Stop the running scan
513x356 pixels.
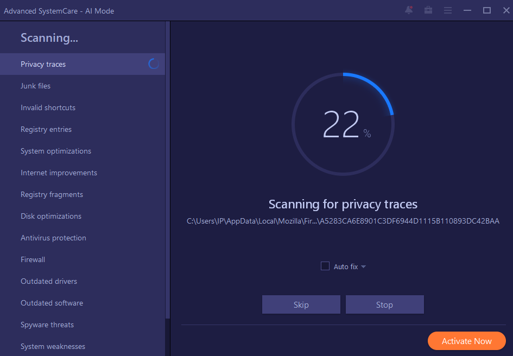pos(384,304)
